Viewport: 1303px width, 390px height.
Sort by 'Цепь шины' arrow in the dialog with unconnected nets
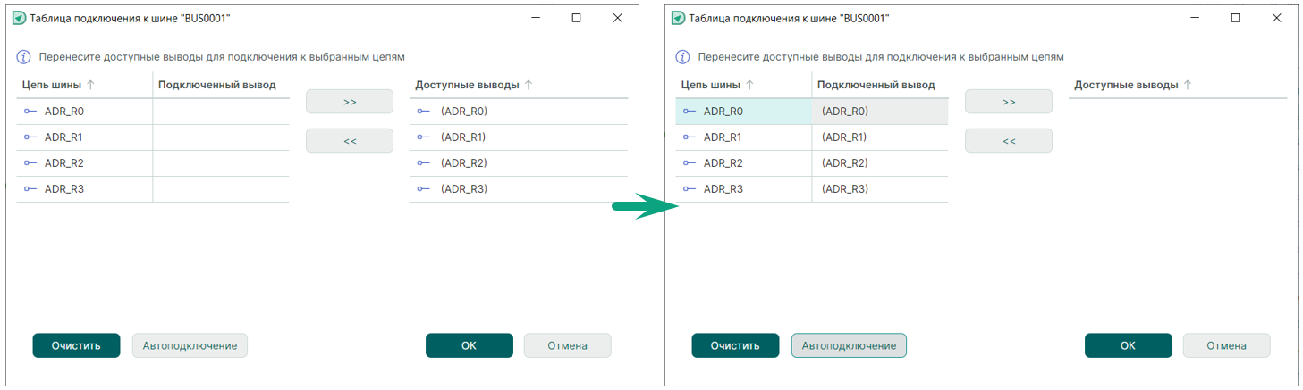click(90, 86)
